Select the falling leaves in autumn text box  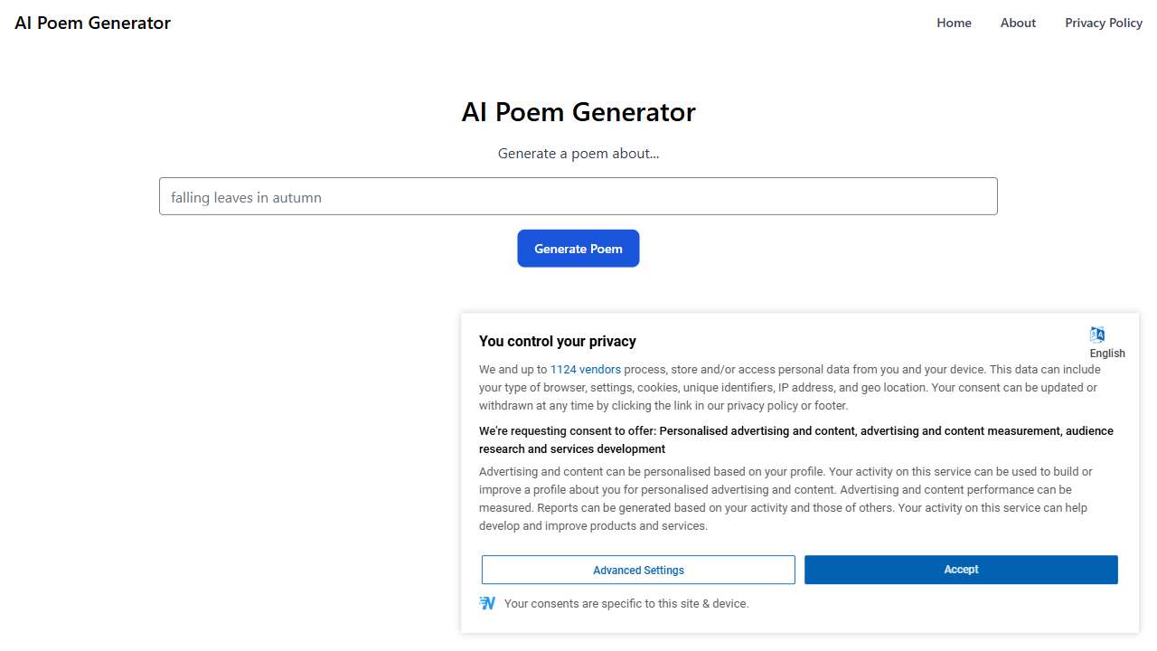[x=578, y=196]
